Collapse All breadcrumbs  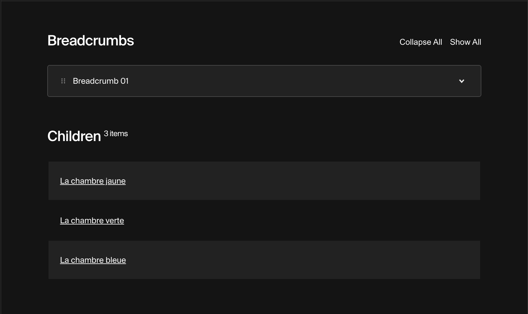tap(421, 42)
